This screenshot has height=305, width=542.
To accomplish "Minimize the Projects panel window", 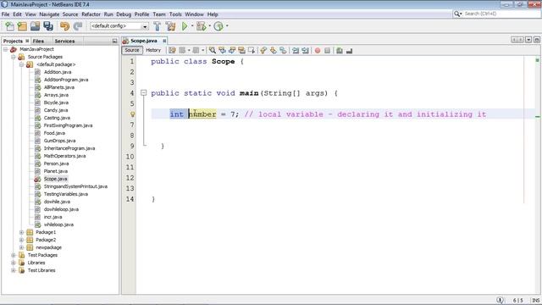I will tap(115, 42).
